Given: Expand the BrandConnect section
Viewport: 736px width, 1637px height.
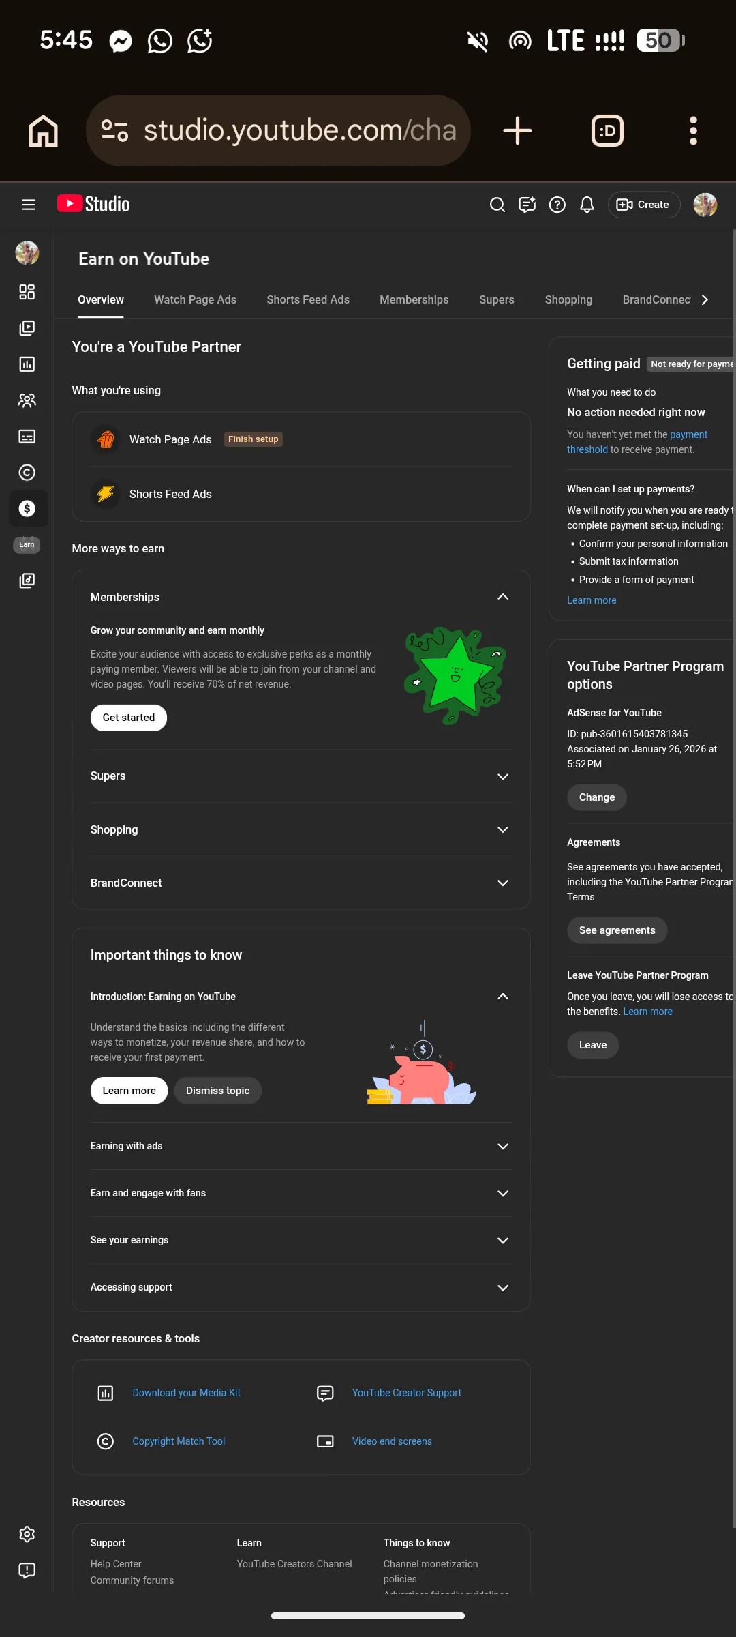Looking at the screenshot, I should coord(503,883).
